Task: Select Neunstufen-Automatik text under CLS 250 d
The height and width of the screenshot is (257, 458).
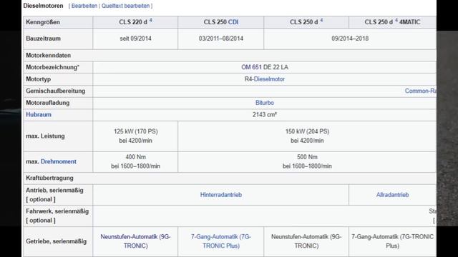Action: 306,241
